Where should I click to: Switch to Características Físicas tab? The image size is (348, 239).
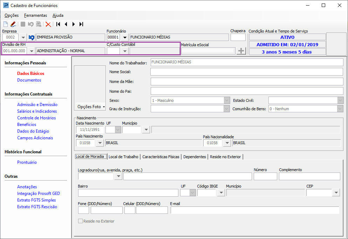[161, 157]
